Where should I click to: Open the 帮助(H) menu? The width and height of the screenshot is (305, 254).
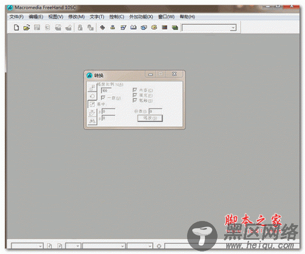point(187,17)
